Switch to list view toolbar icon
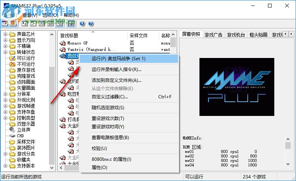 [42, 24]
